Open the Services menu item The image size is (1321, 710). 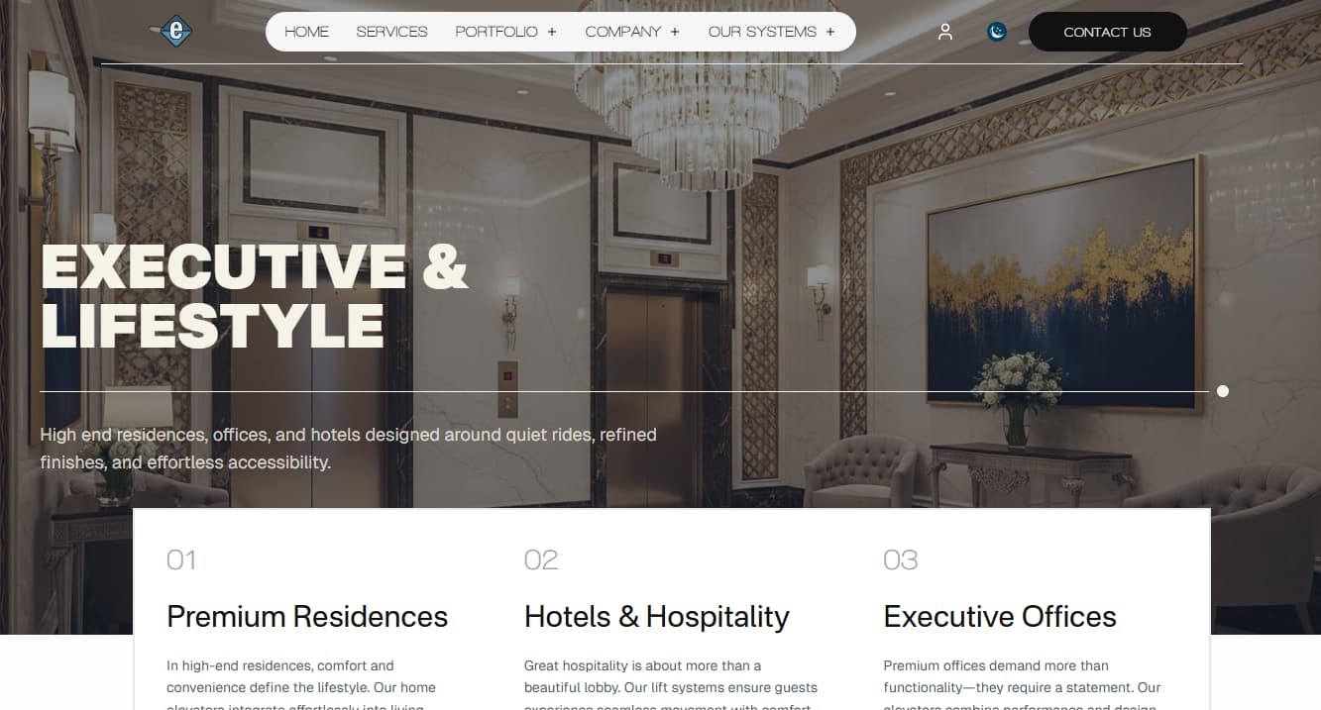[x=391, y=32]
